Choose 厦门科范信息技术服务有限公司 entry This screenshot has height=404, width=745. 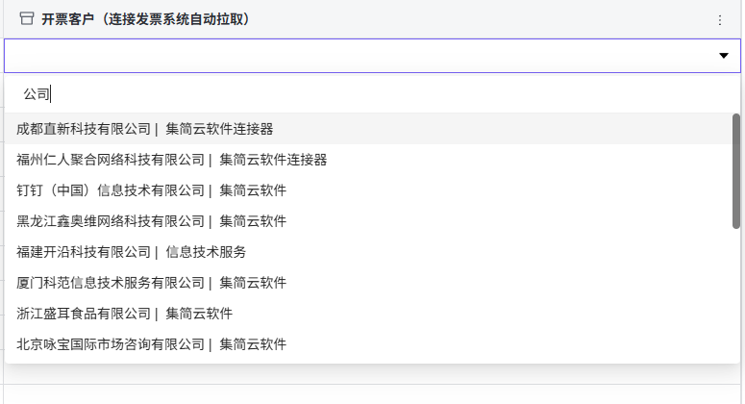click(111, 283)
